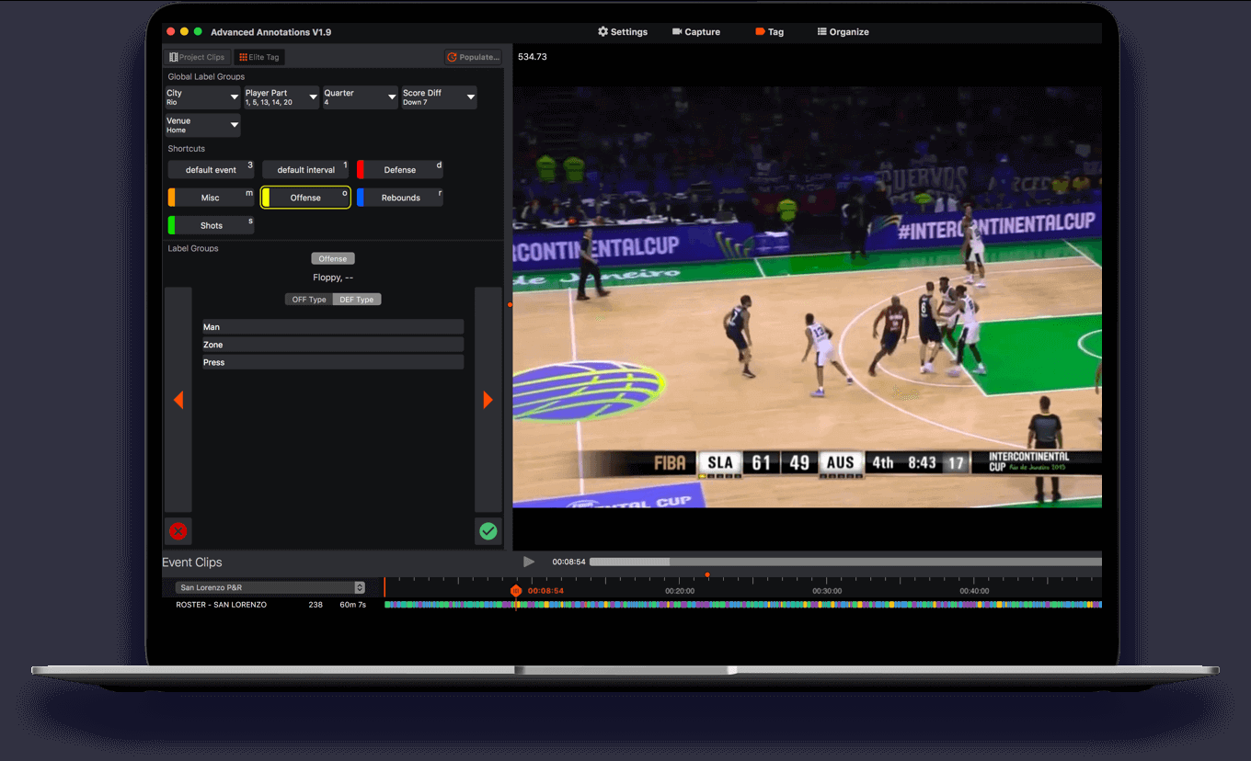1251x761 pixels.
Task: Click the right orange arrow
Action: tap(488, 400)
